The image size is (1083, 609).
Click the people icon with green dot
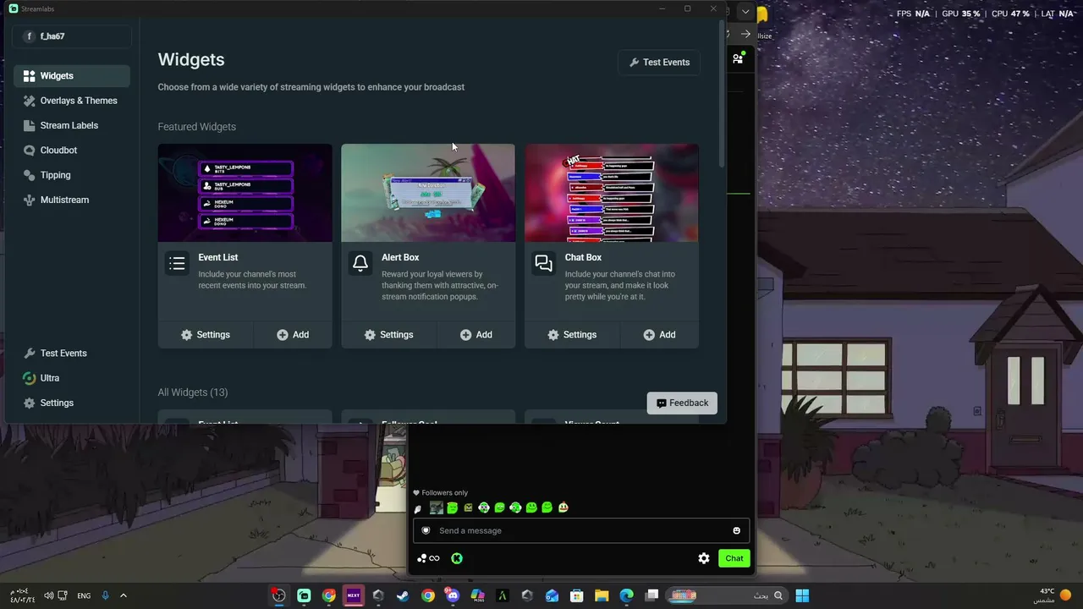point(738,58)
